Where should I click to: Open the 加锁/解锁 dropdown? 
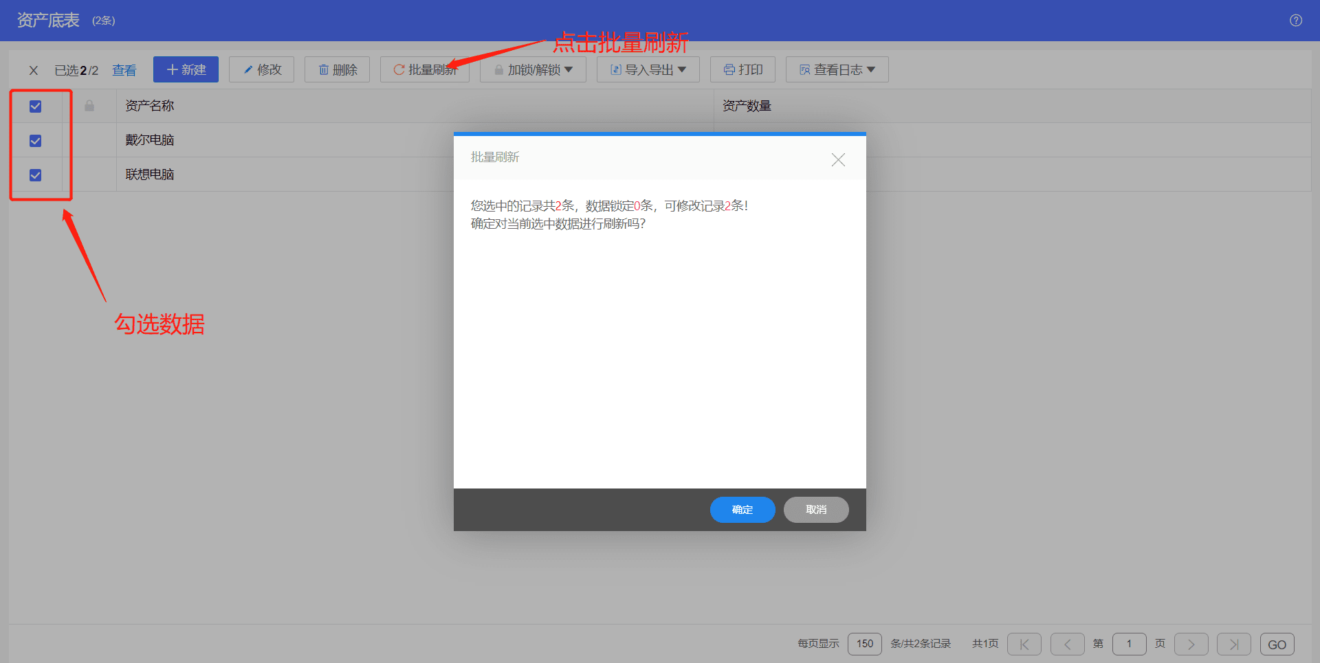(x=533, y=69)
